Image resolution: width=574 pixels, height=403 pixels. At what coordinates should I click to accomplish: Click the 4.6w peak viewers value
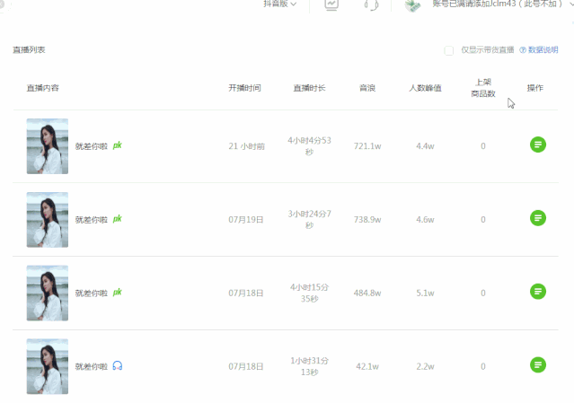(425, 220)
